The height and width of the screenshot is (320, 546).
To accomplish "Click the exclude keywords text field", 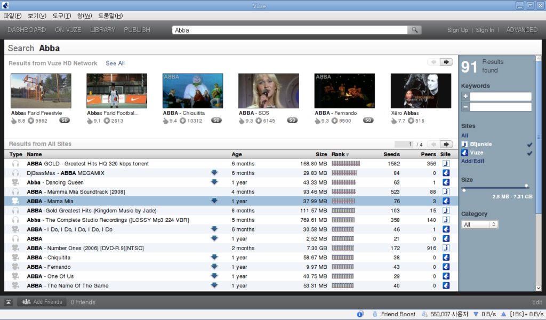I will click(x=501, y=107).
